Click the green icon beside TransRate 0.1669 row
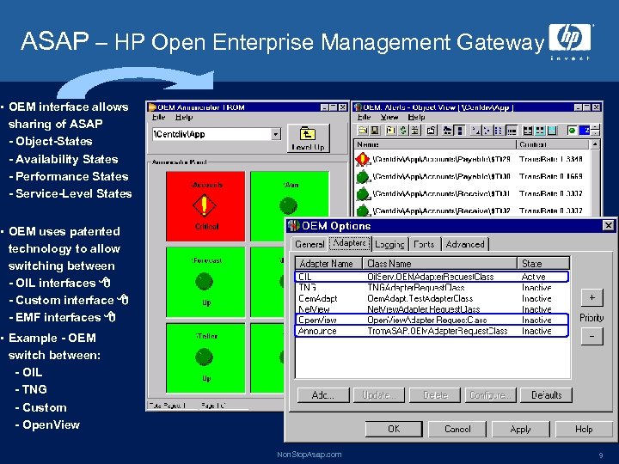This screenshot has width=619, height=464. pos(363,176)
